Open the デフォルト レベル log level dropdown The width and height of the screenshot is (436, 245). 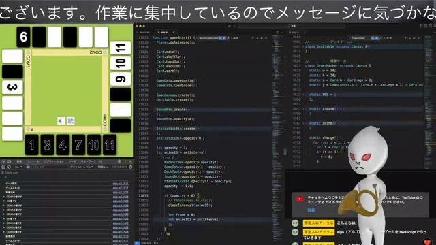pos(82,167)
